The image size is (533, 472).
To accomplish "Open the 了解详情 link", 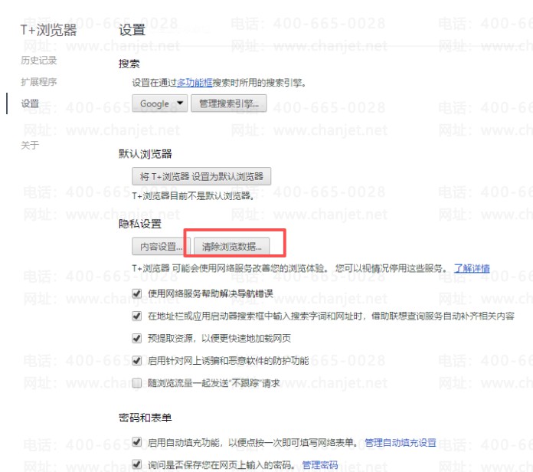I will (x=472, y=268).
